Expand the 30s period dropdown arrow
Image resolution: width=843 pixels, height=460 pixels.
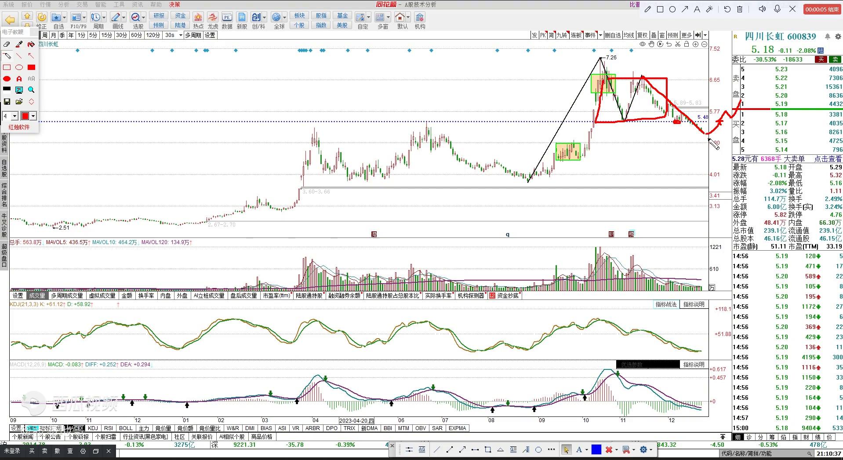[x=181, y=35]
